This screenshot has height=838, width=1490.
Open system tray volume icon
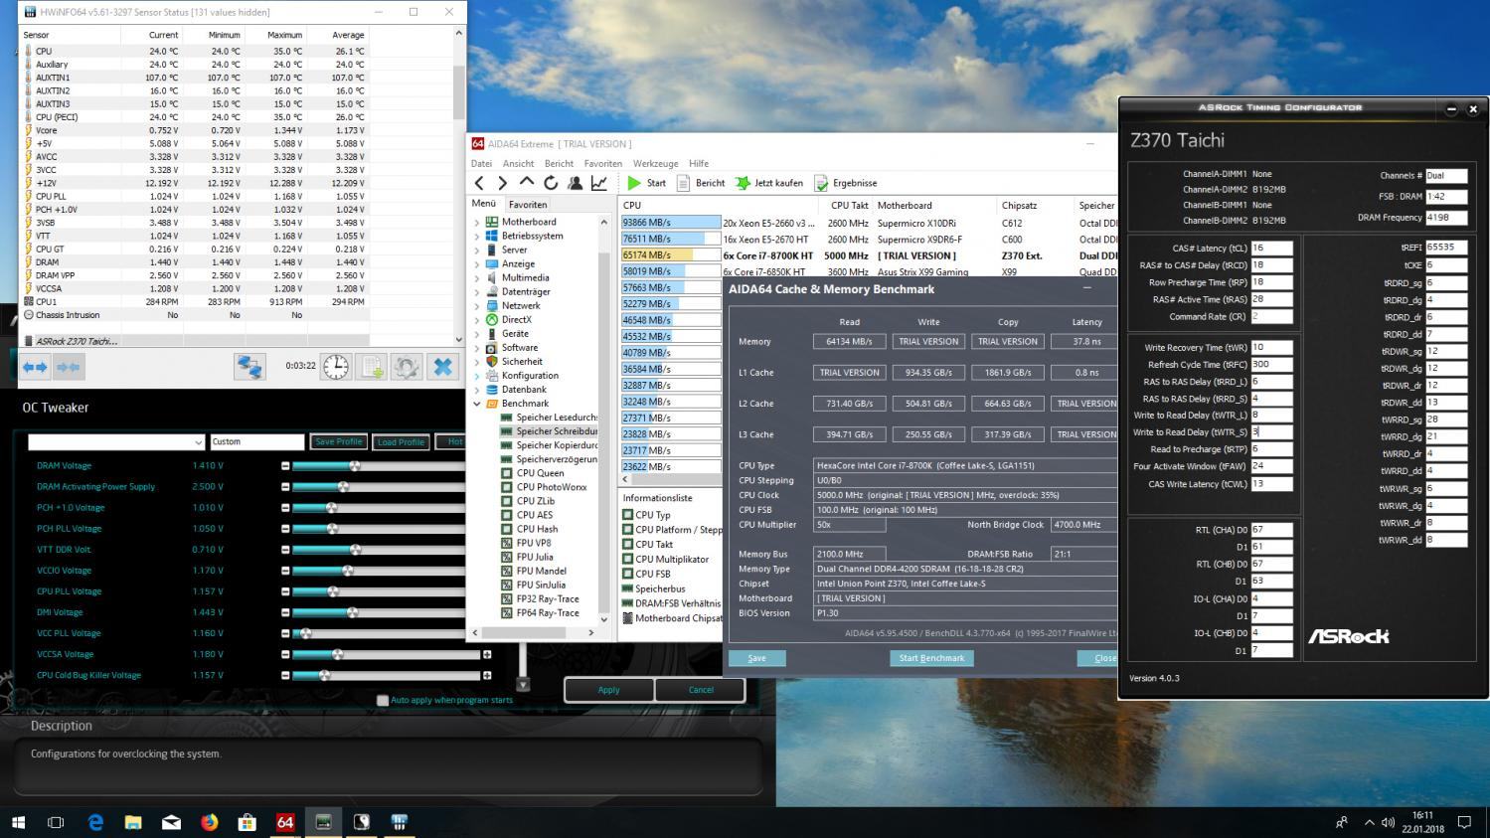(x=1388, y=822)
